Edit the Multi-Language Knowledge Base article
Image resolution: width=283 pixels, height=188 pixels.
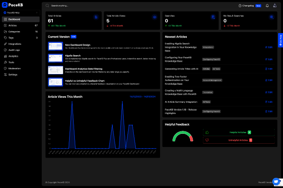(269, 92)
